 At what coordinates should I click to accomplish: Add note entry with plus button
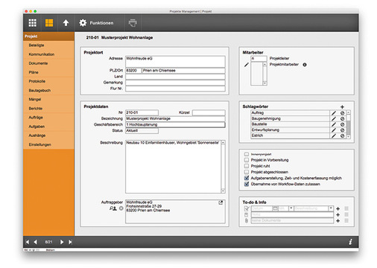[338, 214]
